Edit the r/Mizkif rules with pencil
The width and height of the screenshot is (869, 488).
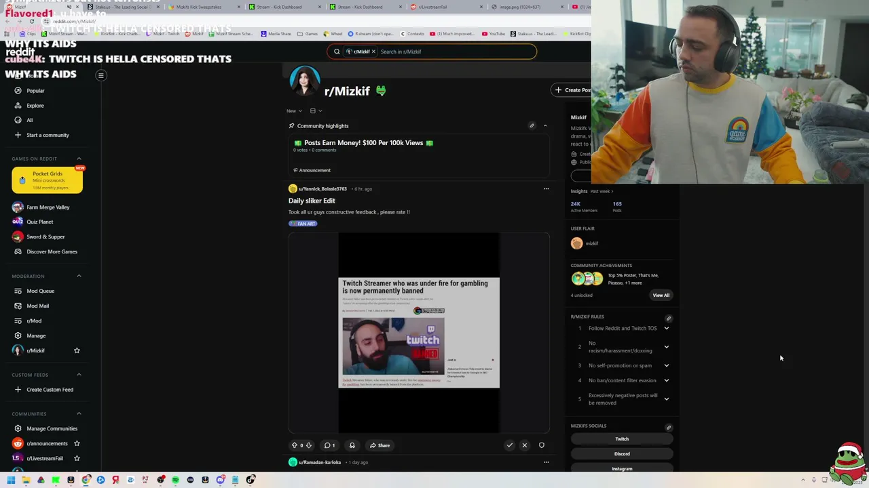pos(668,319)
